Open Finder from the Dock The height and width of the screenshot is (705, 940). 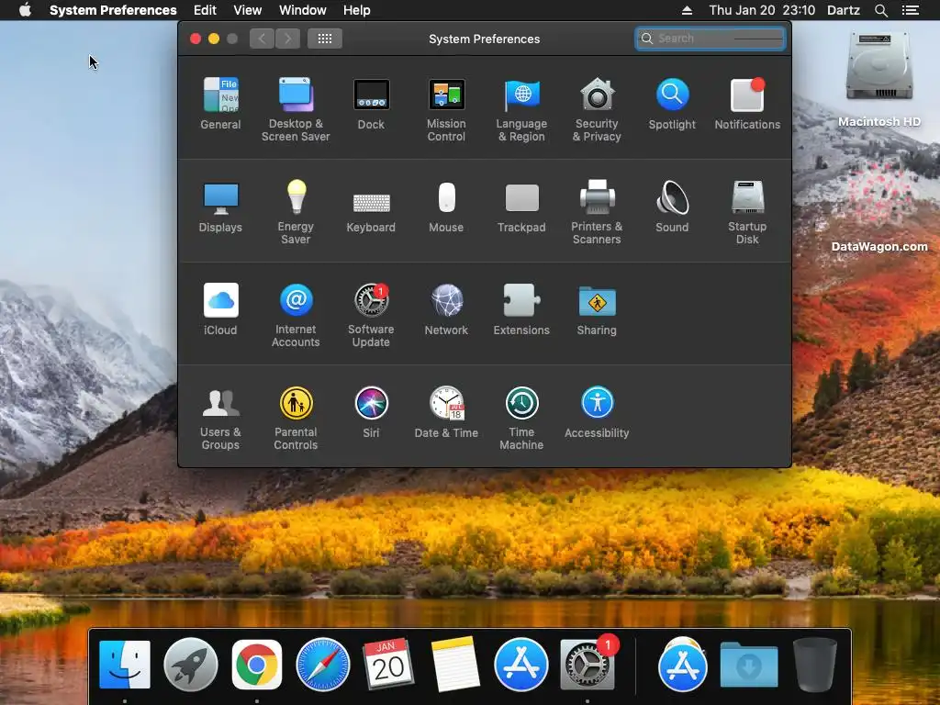(x=125, y=665)
